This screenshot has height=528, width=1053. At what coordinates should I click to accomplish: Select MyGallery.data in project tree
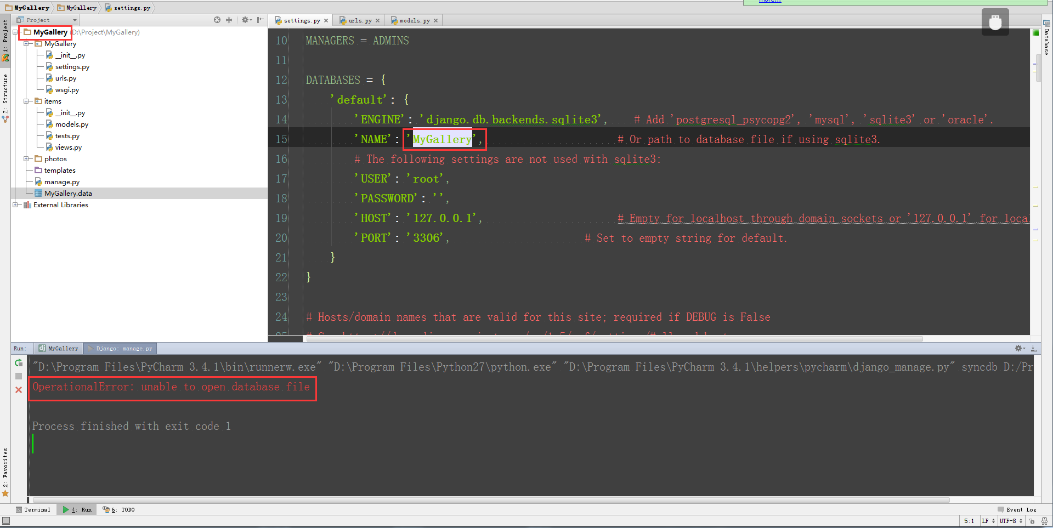pyautogui.click(x=68, y=193)
